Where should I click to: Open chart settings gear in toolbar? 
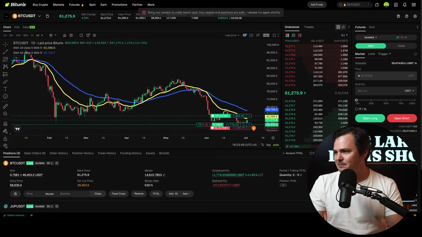(94, 35)
